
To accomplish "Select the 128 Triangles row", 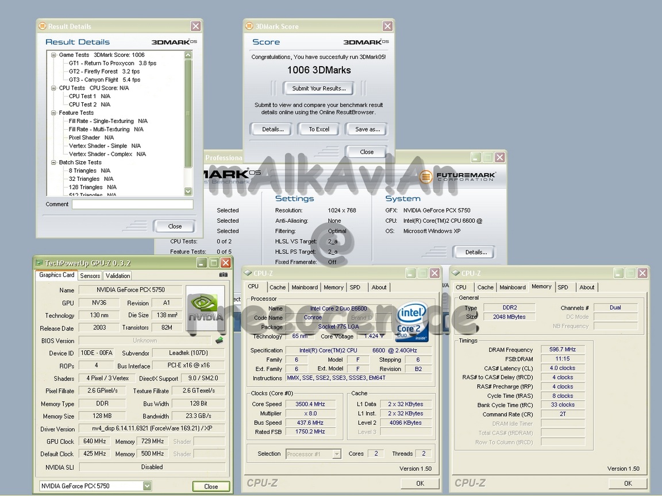I will click(x=93, y=187).
